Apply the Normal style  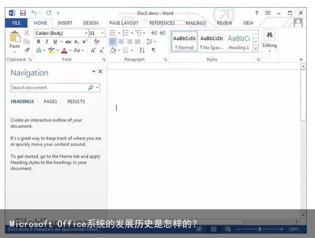tap(185, 42)
